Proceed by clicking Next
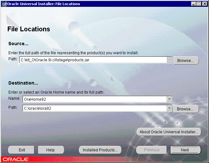209x163 pixels. click(185, 150)
